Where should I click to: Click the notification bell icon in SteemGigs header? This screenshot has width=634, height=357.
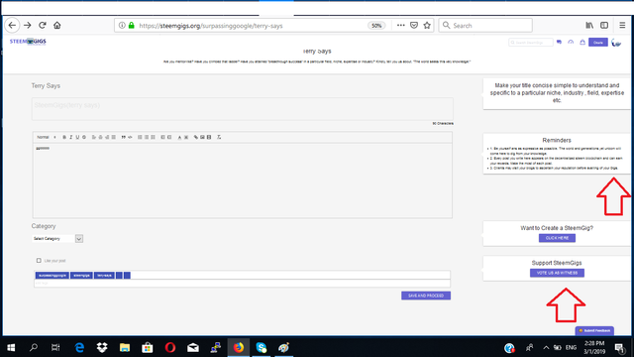tap(582, 42)
